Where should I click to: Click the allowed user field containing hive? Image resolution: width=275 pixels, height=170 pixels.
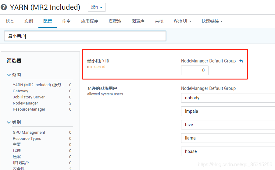click(228, 125)
